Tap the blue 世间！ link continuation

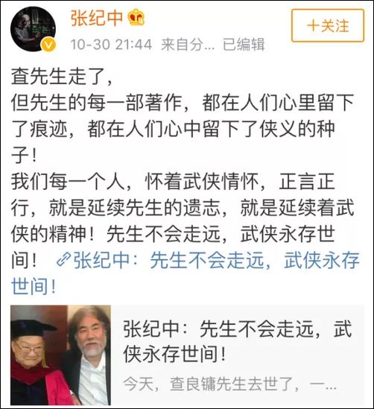tap(34, 286)
